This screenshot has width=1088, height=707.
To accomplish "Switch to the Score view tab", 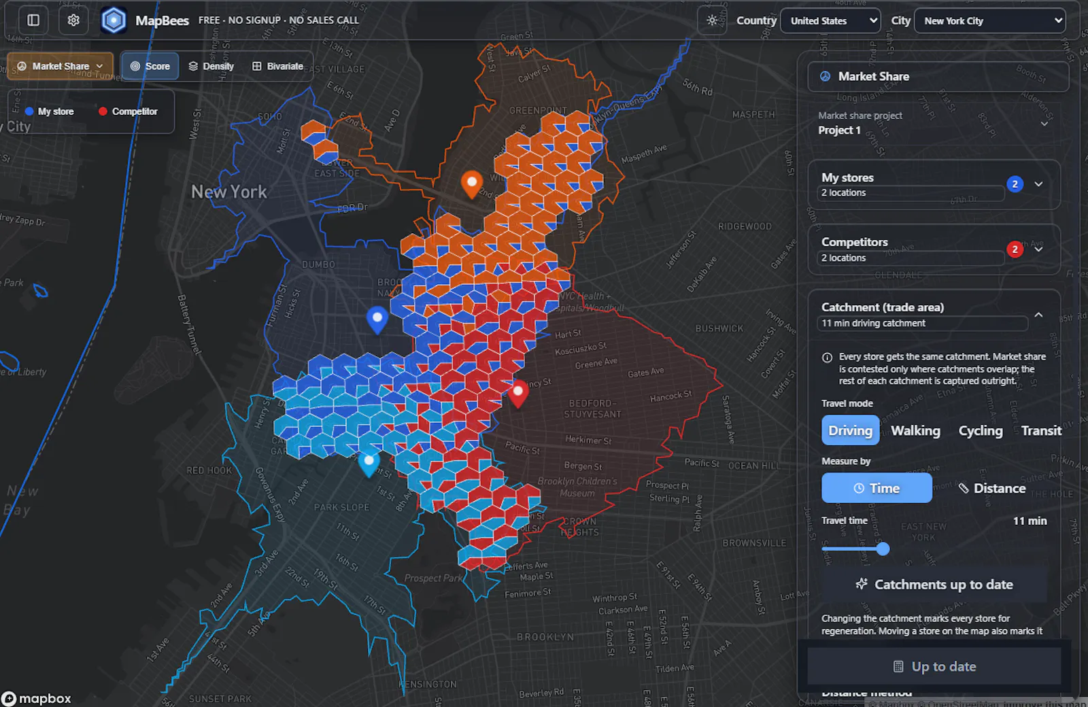I will (150, 66).
